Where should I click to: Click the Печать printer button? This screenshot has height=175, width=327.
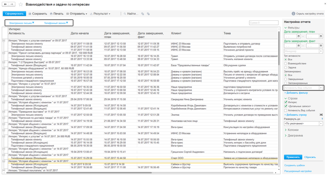click(x=57, y=13)
